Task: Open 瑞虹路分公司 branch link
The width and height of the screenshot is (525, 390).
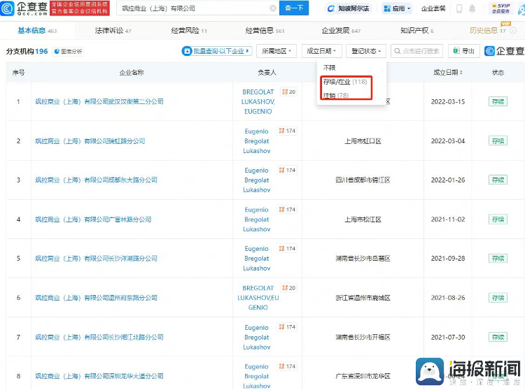Action: coord(90,141)
